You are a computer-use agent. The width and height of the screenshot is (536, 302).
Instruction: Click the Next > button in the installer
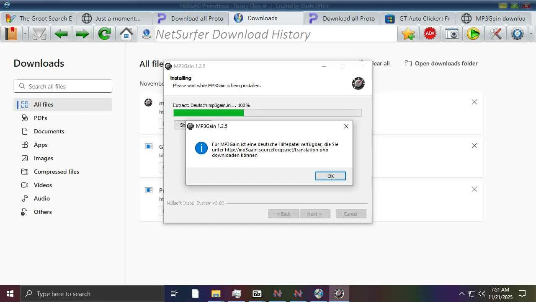315,214
